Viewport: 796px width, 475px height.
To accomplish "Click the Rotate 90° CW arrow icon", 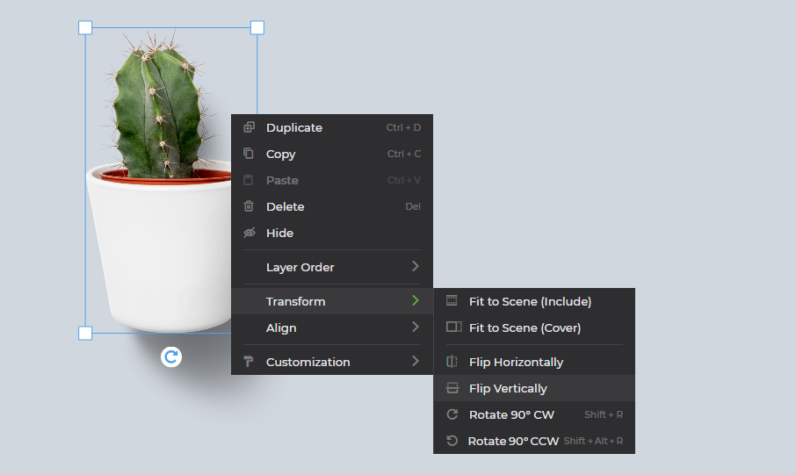I will pyautogui.click(x=452, y=414).
